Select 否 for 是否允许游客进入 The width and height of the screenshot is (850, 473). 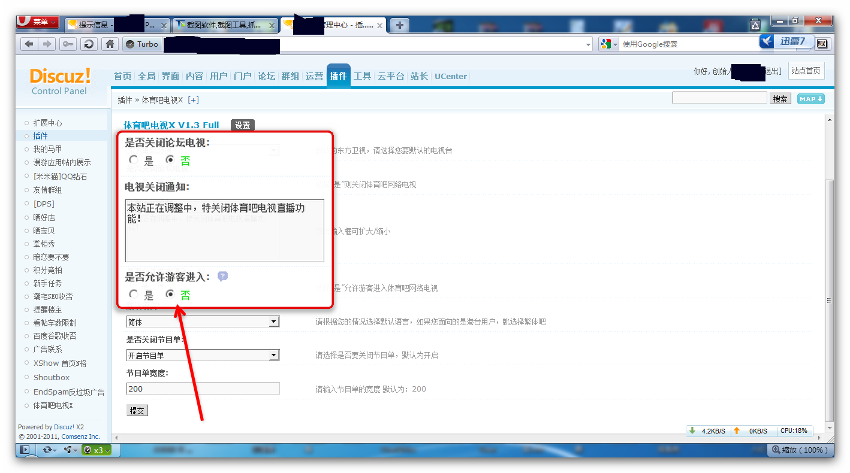tap(170, 294)
